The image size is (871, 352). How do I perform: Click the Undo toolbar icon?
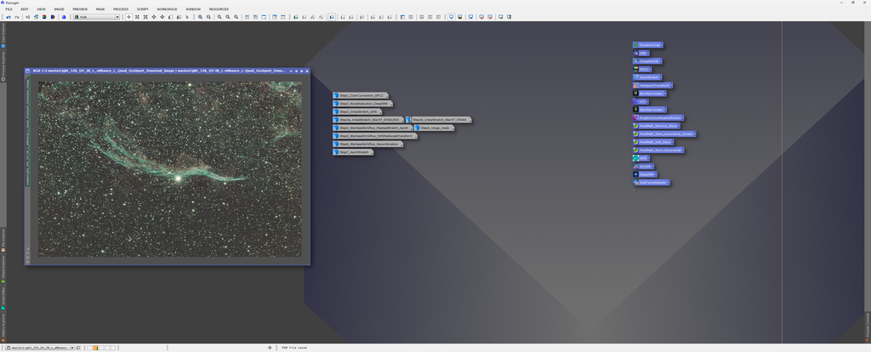pyautogui.click(x=9, y=17)
